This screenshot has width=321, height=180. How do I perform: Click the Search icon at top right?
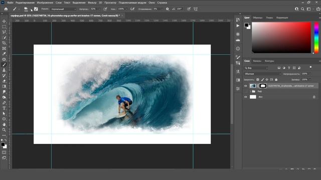pyautogui.click(x=302, y=9)
